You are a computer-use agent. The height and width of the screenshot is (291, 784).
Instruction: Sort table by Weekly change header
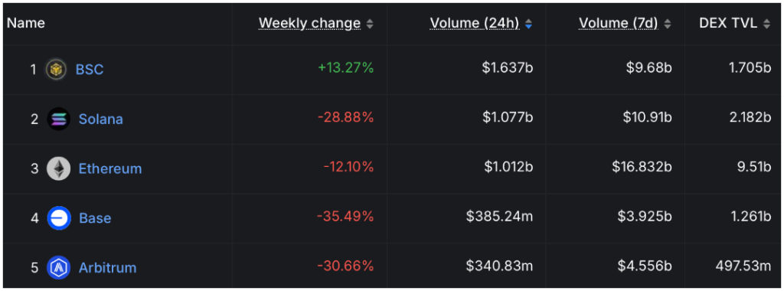click(x=309, y=23)
